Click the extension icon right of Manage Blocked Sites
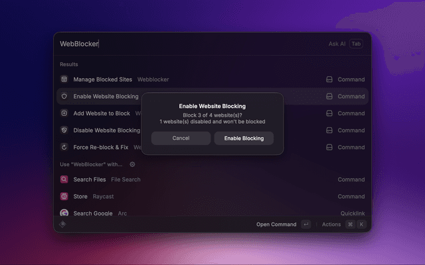The image size is (425, 265). (329, 79)
